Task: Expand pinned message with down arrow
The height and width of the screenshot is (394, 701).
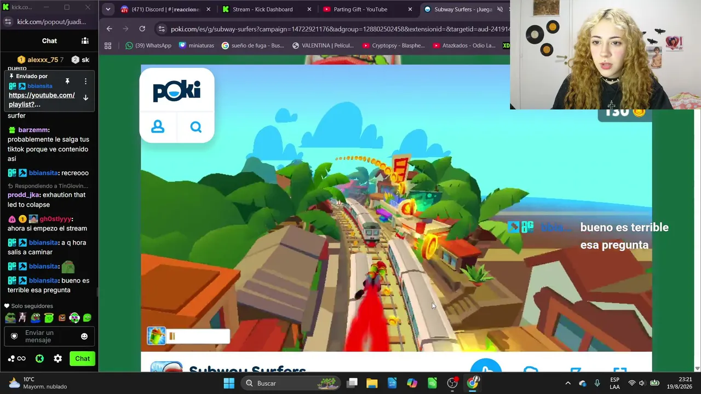Action: 85,97
